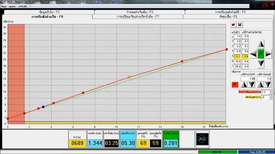This screenshot has width=275, height=154.
Task: Click the right arrow on the point navigator
Action: 268,54
